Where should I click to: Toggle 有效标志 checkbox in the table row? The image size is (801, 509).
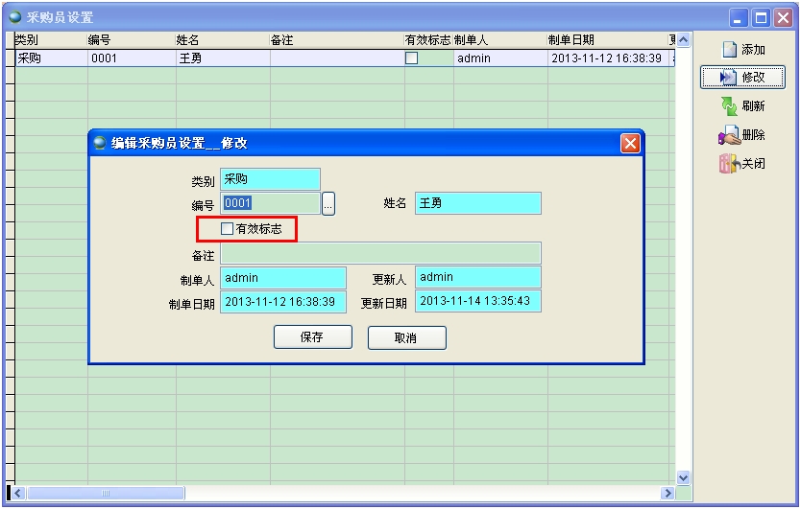tap(411, 58)
